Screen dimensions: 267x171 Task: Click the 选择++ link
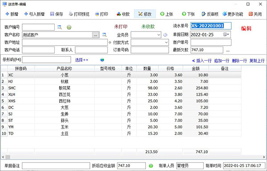point(82,60)
